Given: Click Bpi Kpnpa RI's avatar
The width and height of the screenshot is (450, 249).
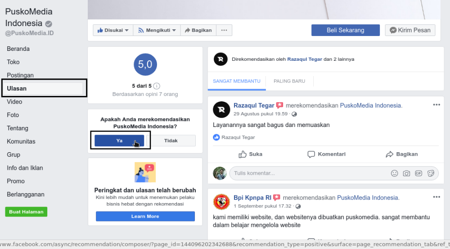Looking at the screenshot, I should (x=221, y=202).
